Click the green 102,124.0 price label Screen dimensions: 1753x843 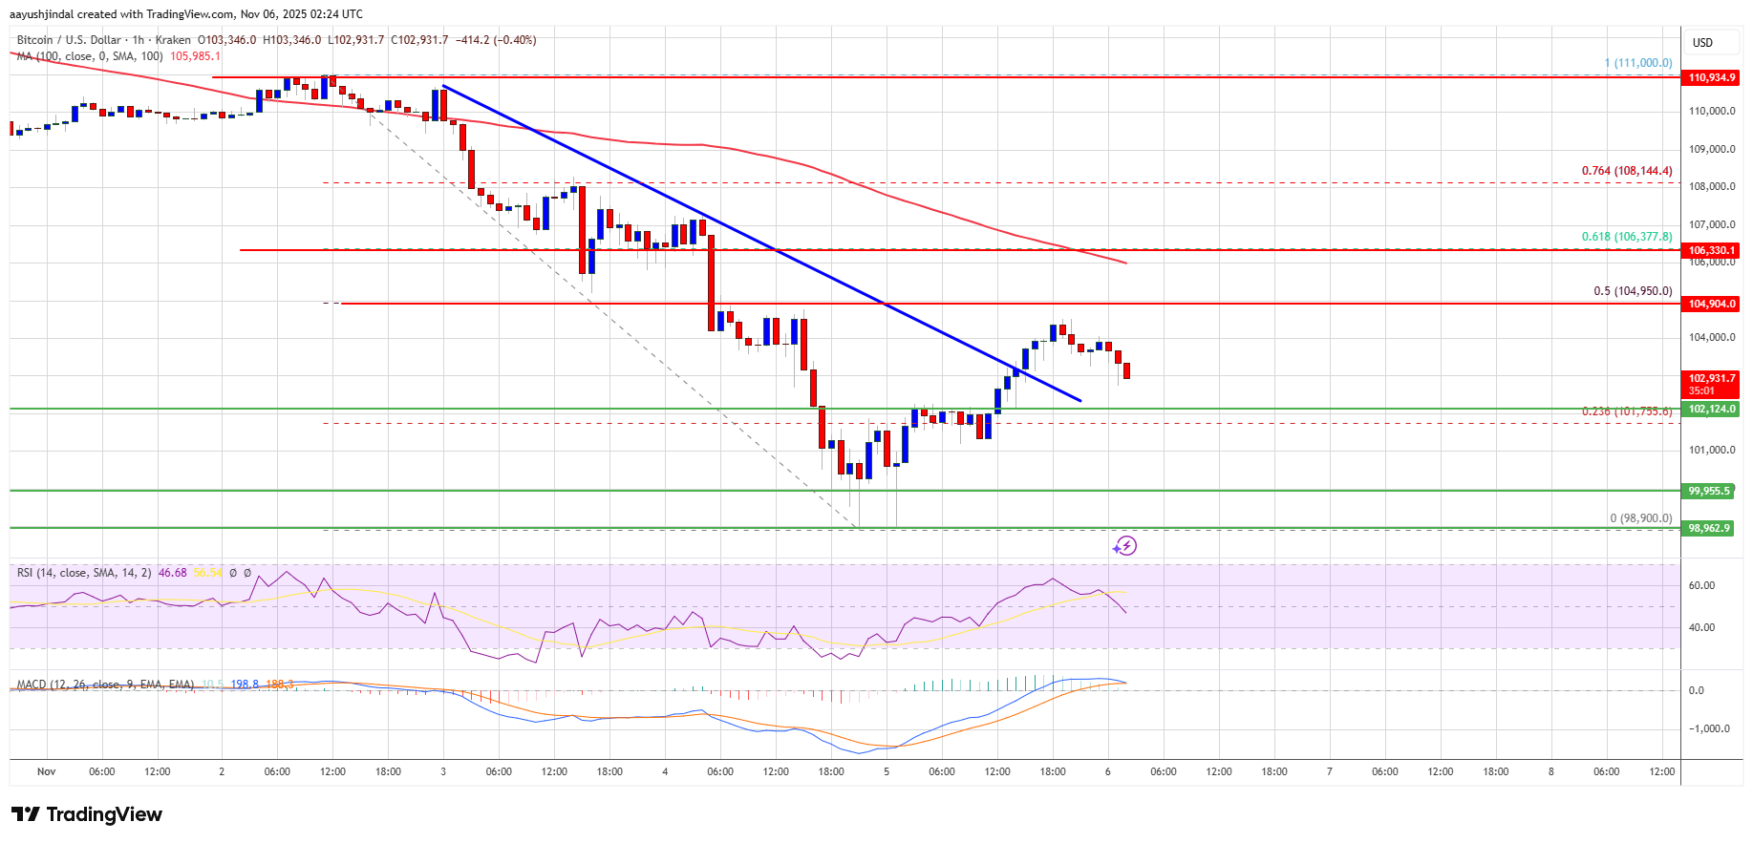pyautogui.click(x=1710, y=409)
